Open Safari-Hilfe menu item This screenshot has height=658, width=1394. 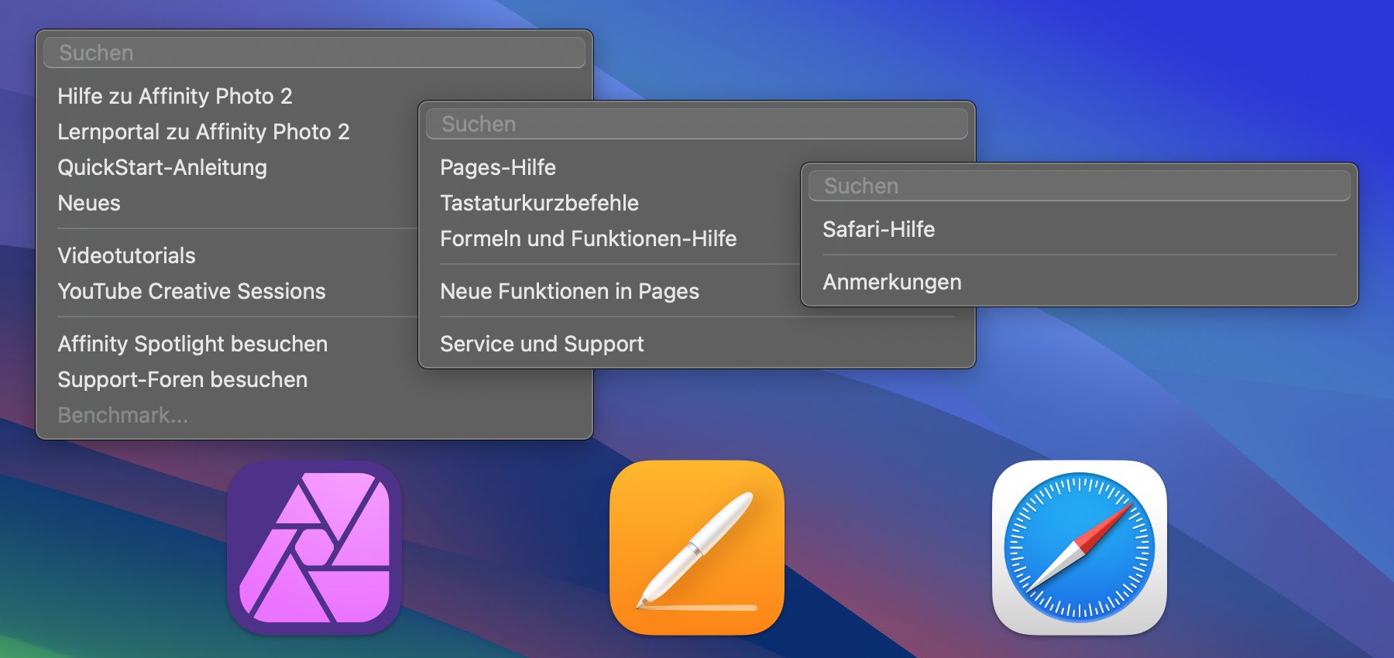[878, 229]
